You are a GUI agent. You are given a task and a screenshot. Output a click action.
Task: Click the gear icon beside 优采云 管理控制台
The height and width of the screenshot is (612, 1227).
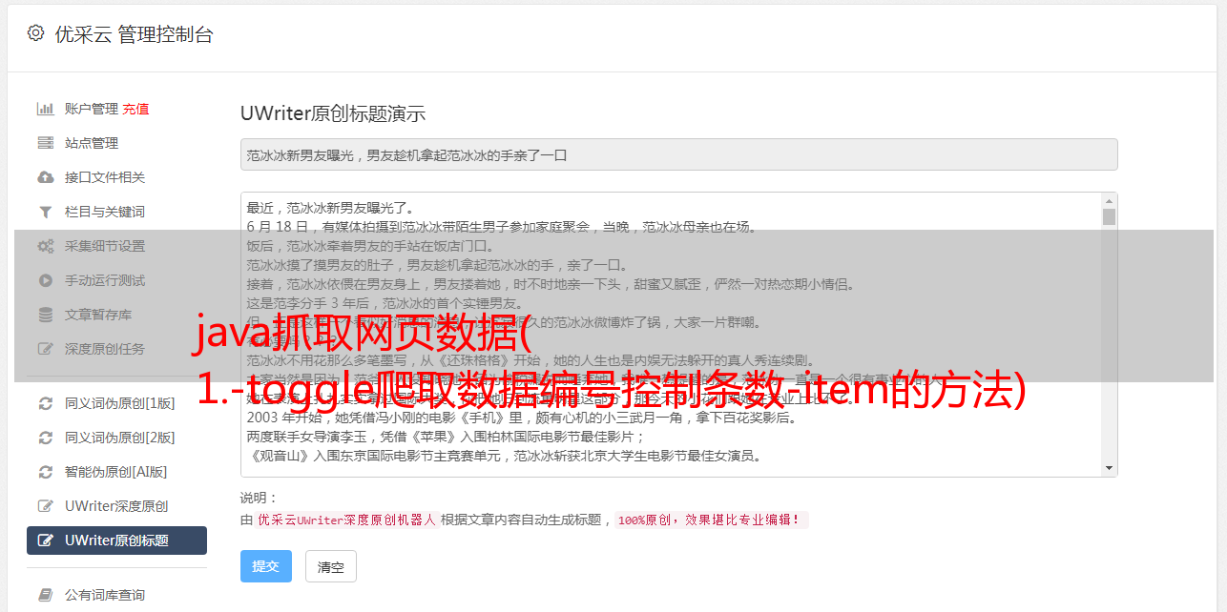click(35, 33)
